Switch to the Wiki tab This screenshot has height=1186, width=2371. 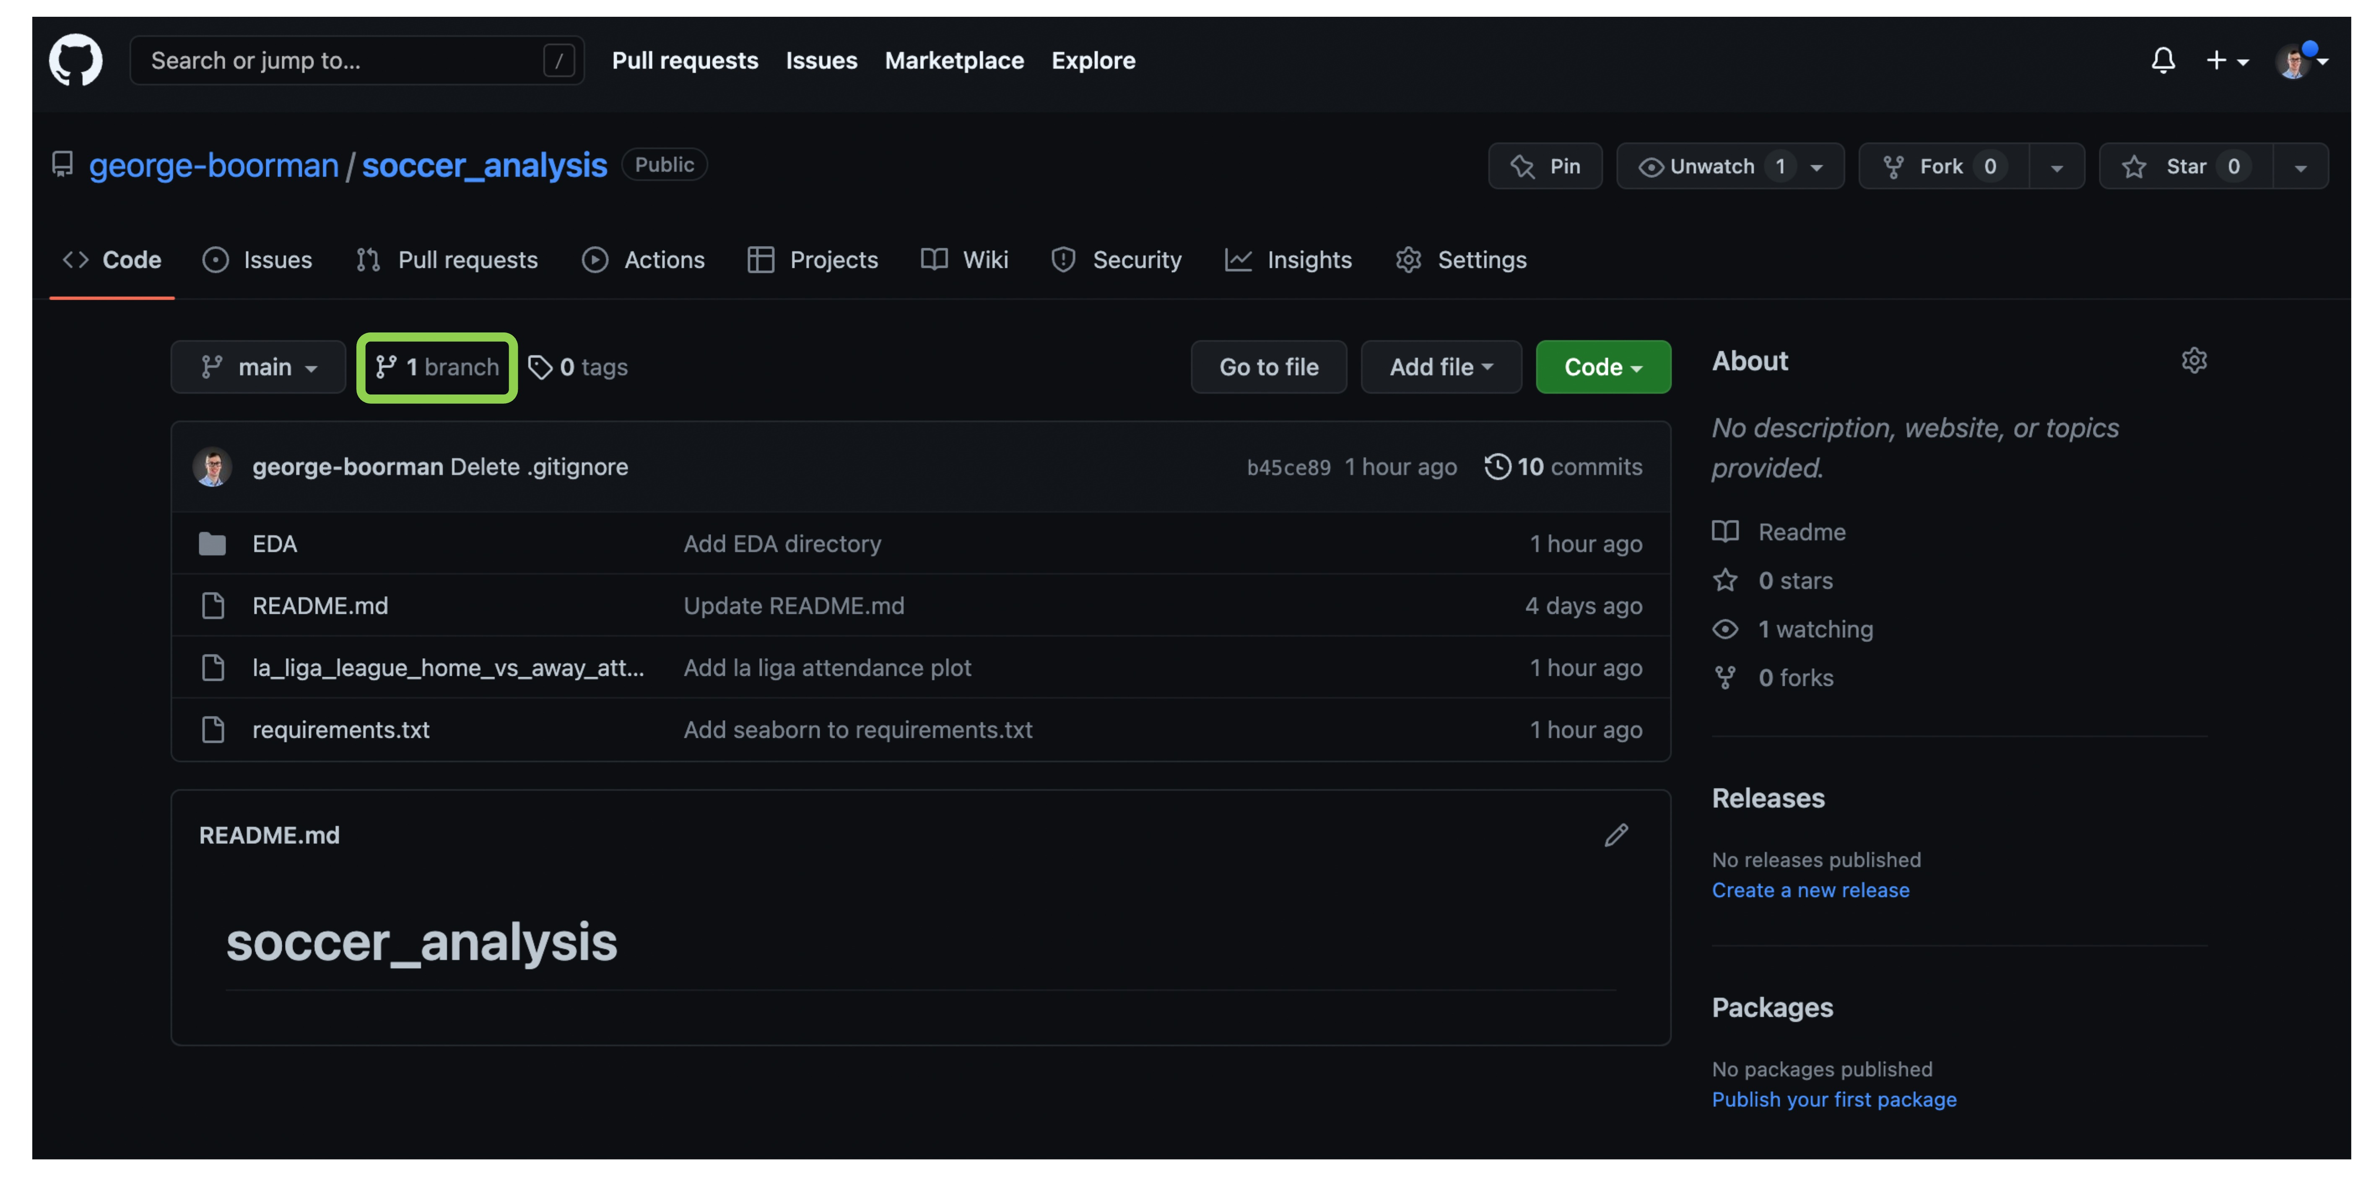965,260
